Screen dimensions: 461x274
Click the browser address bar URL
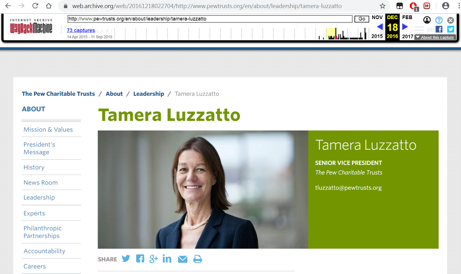click(x=207, y=6)
